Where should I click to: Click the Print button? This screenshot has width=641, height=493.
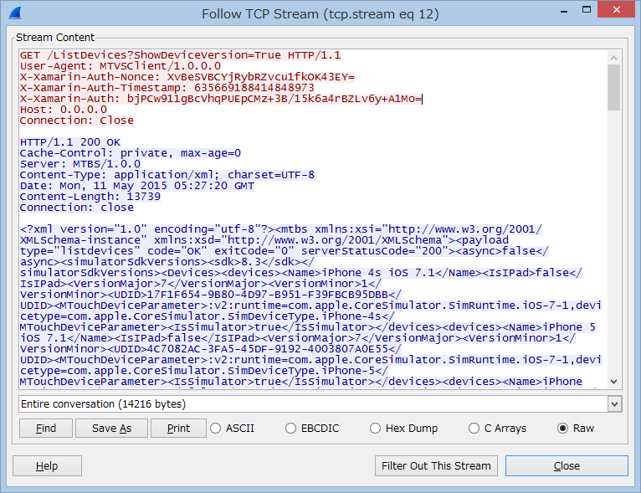[178, 428]
